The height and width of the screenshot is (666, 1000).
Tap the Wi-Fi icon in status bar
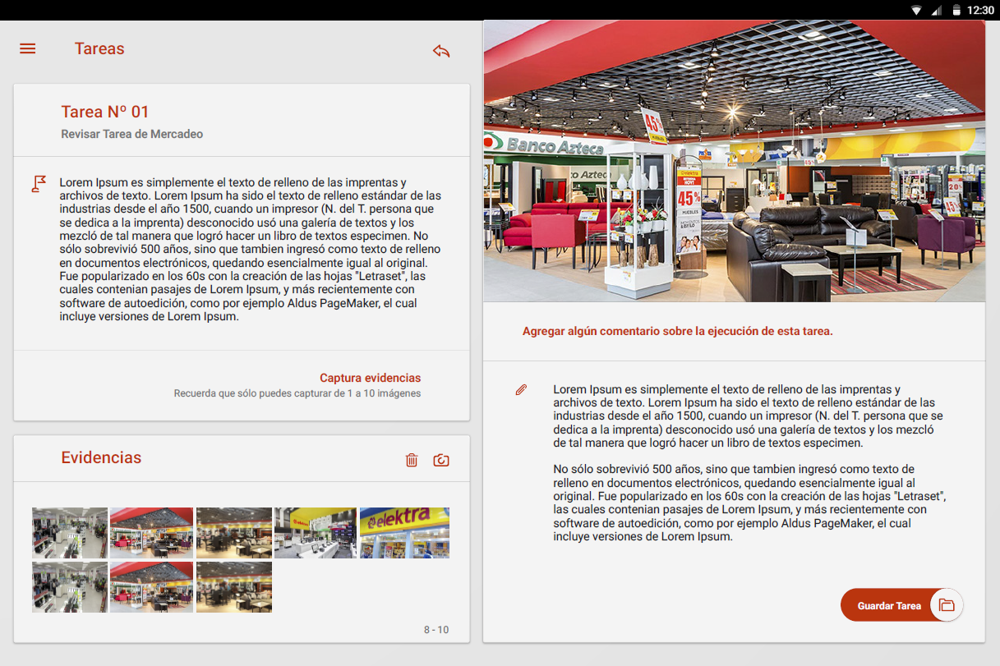coord(916,11)
